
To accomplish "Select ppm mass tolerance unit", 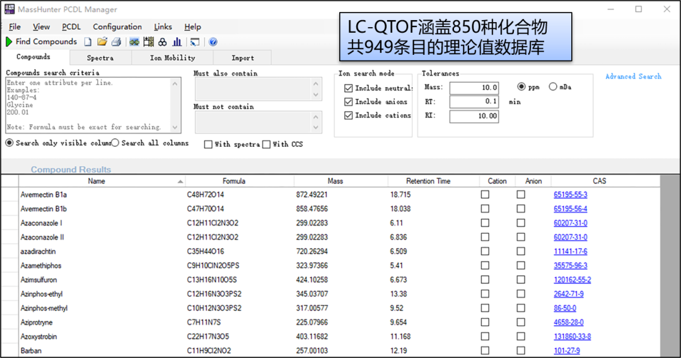I will pyautogui.click(x=521, y=87).
